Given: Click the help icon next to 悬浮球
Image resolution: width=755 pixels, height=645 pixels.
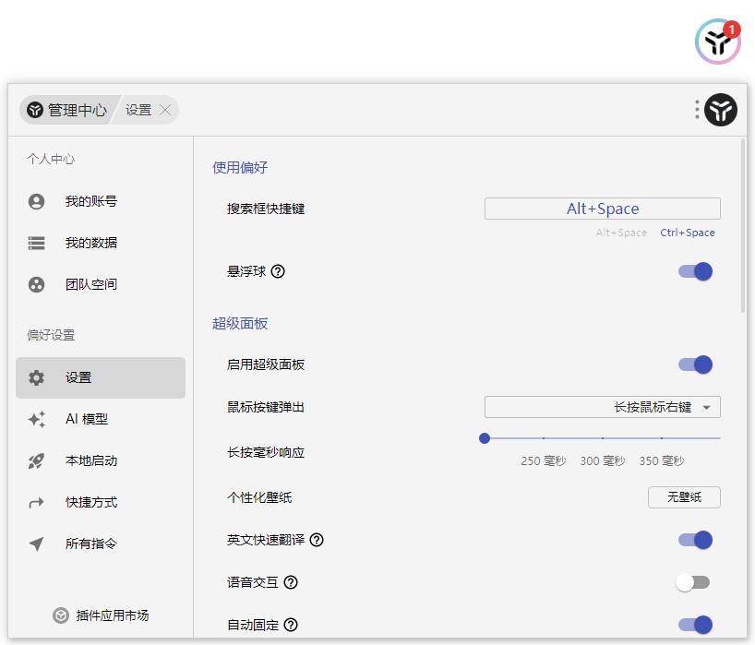Looking at the screenshot, I should pos(278,271).
